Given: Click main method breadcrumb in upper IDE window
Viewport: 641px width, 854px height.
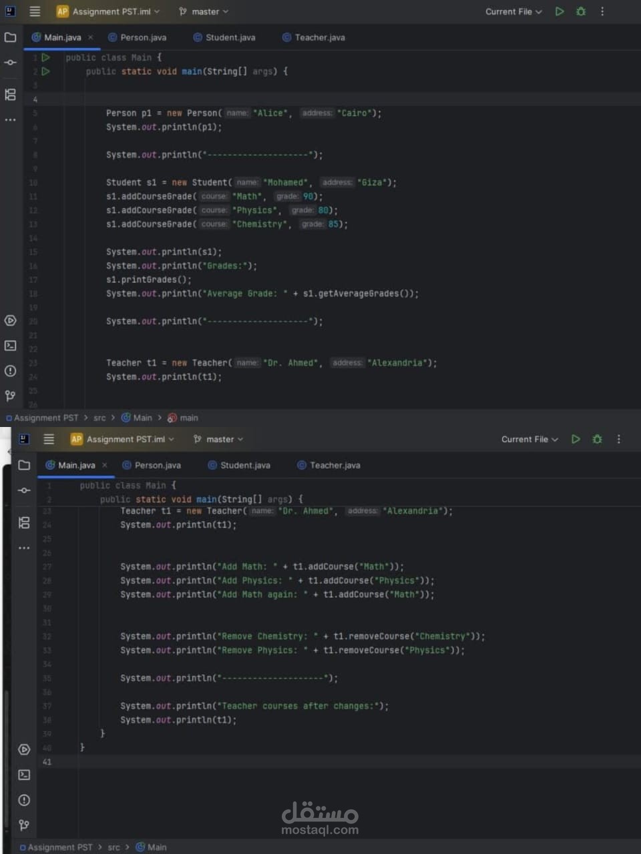Looking at the screenshot, I should tap(183, 418).
